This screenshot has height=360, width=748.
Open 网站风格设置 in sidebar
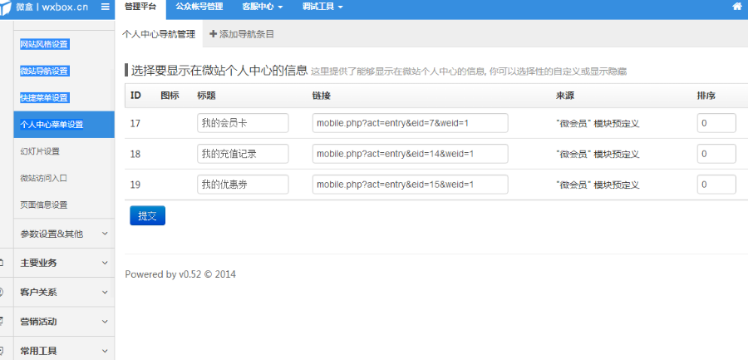44,44
